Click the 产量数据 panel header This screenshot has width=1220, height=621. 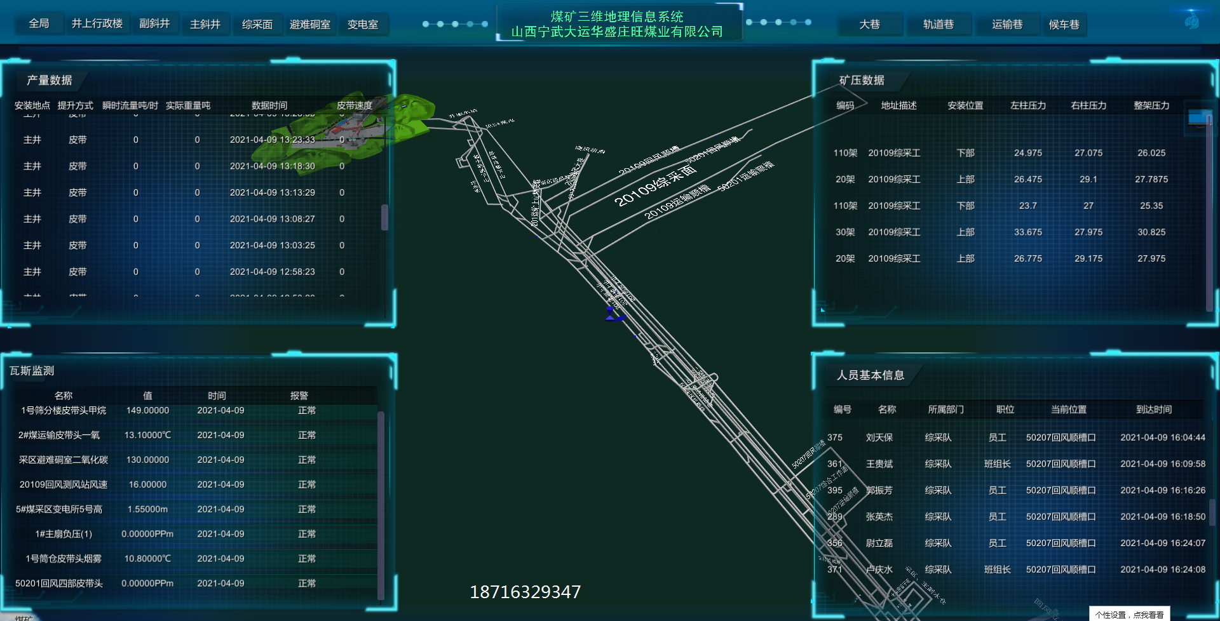point(49,80)
